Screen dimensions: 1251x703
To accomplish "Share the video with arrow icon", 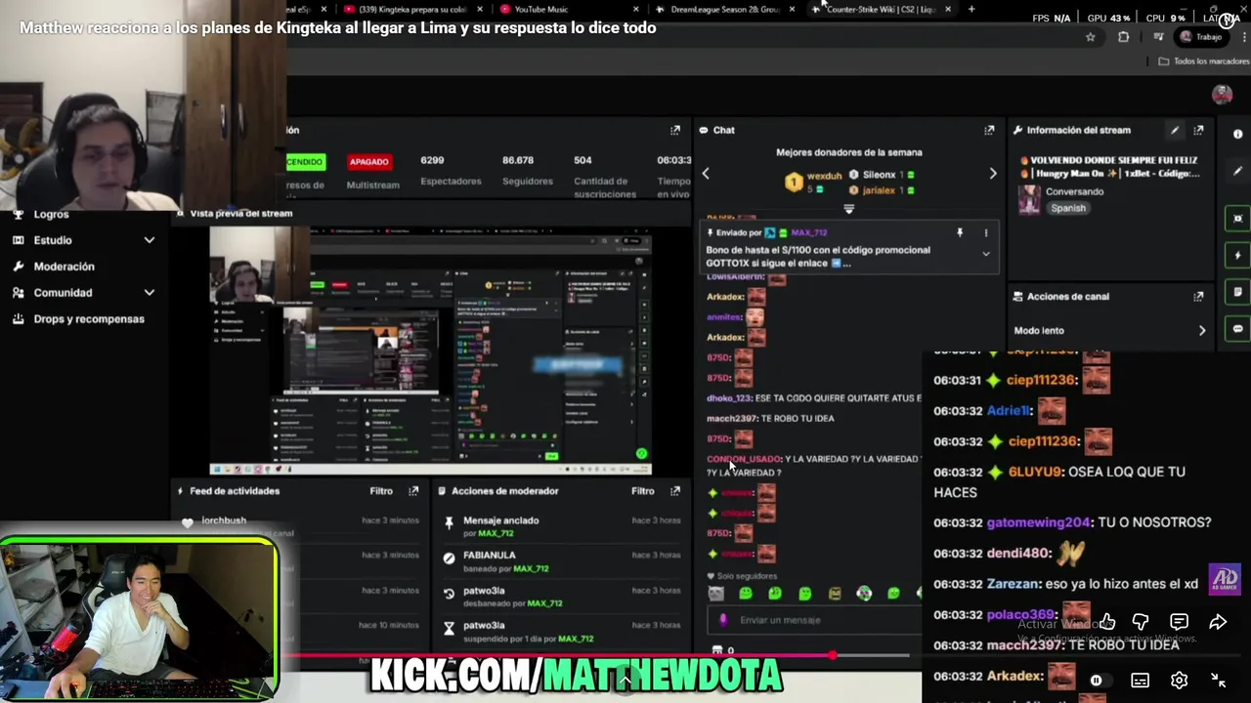I will 1218,622.
